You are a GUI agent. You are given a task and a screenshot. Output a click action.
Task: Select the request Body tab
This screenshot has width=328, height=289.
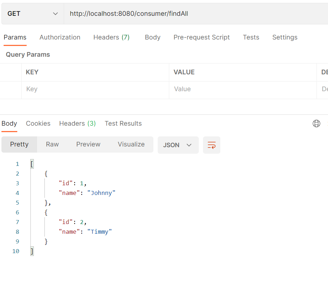(153, 37)
